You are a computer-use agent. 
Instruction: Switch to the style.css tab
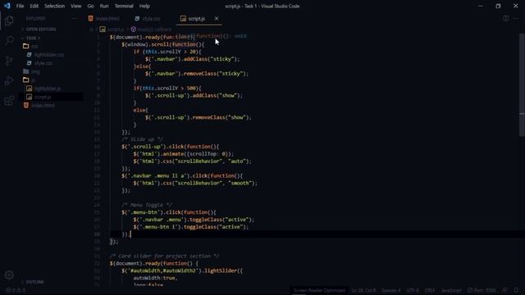pos(148,19)
